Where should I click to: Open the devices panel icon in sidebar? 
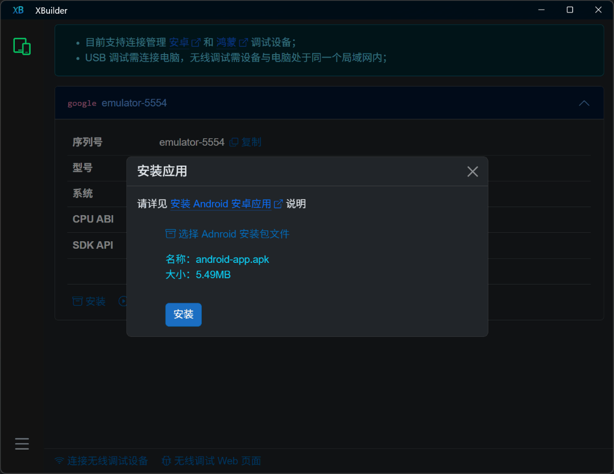22,46
